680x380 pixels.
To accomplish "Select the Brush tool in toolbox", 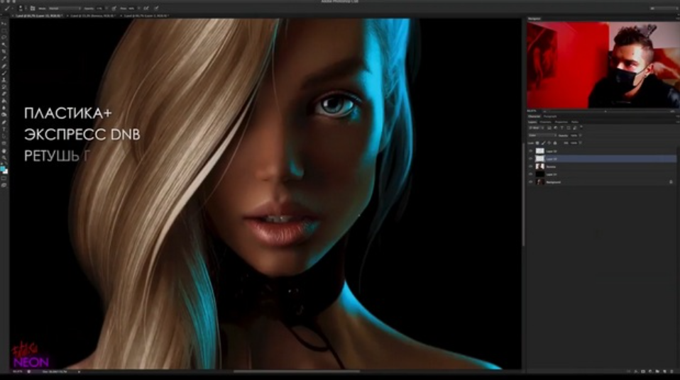I will (4, 73).
